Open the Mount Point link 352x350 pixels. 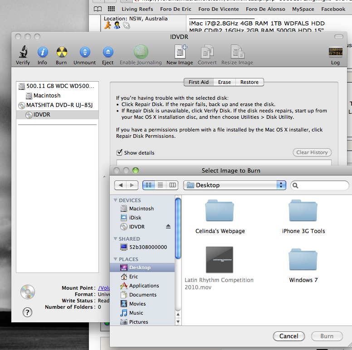[x=104, y=288]
